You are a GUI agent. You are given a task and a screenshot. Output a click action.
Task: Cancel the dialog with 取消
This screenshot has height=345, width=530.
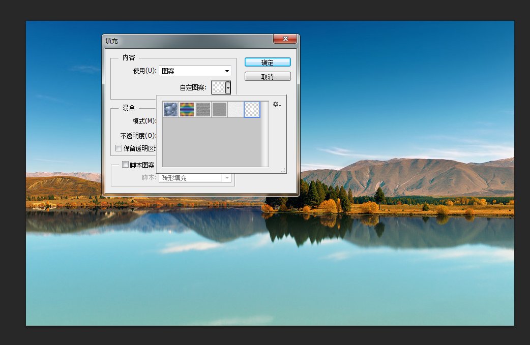(268, 77)
